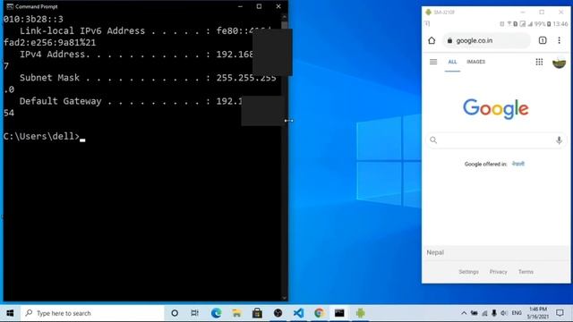Open the Google apps grid
The height and width of the screenshot is (322, 573).
pyautogui.click(x=539, y=62)
